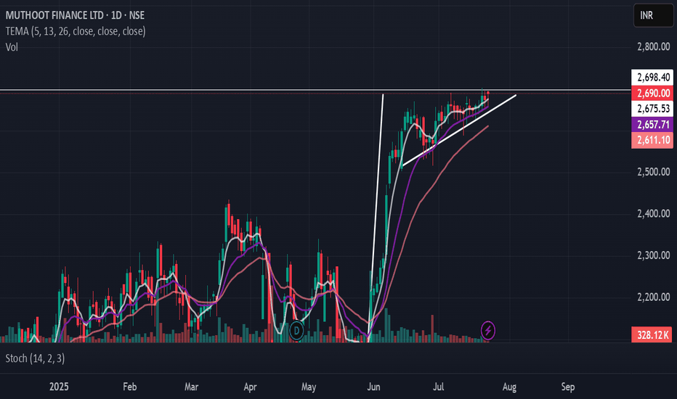
Task: Click the 2025 label on time axis
Action: pos(59,387)
